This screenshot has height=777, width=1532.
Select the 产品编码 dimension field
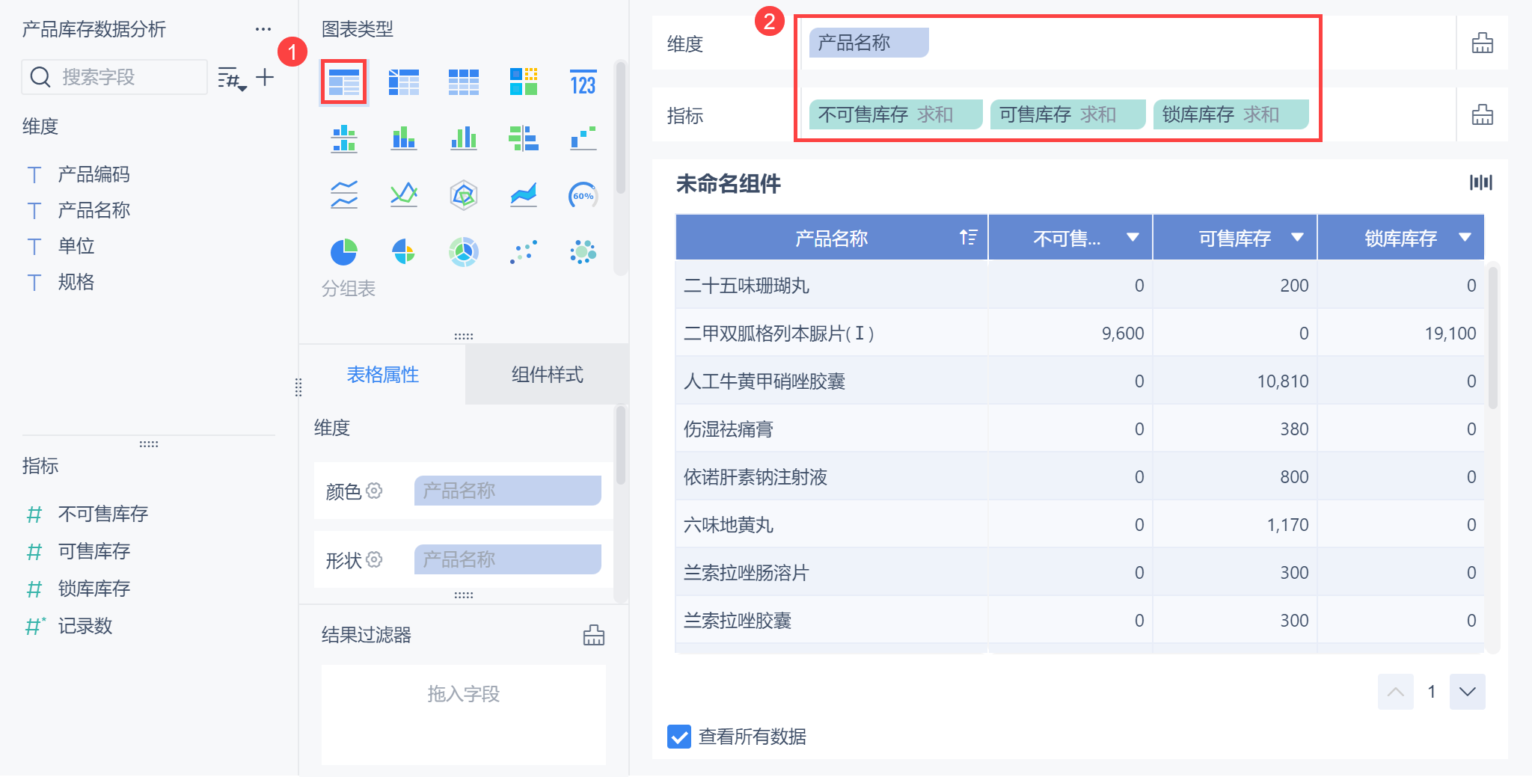click(94, 174)
